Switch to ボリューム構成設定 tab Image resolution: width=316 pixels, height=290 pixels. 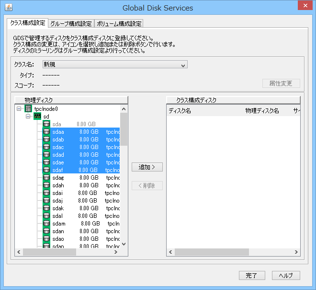pos(119,23)
